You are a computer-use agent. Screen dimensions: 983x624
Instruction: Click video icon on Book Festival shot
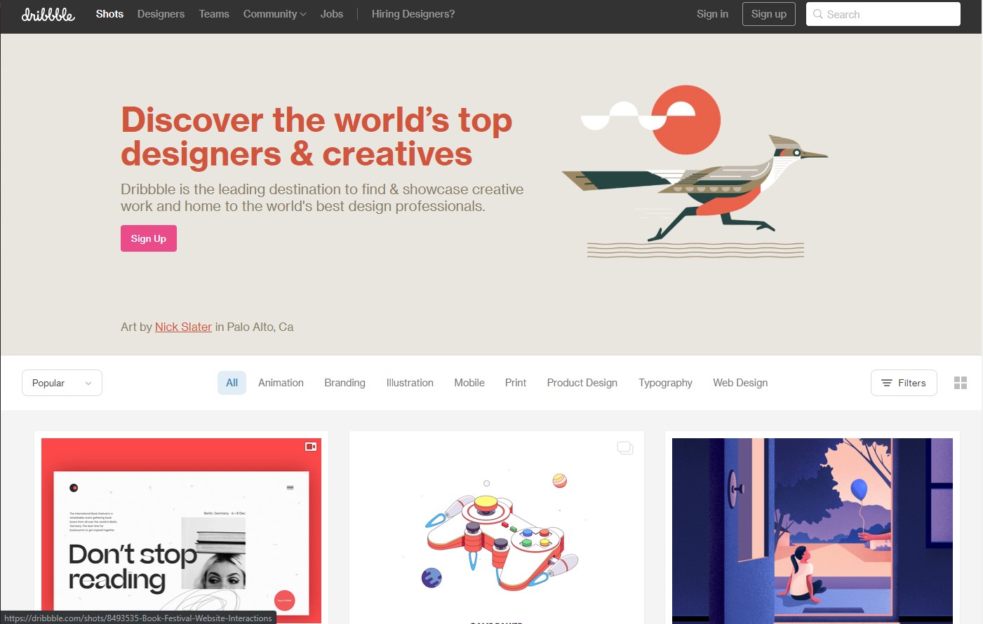click(311, 447)
